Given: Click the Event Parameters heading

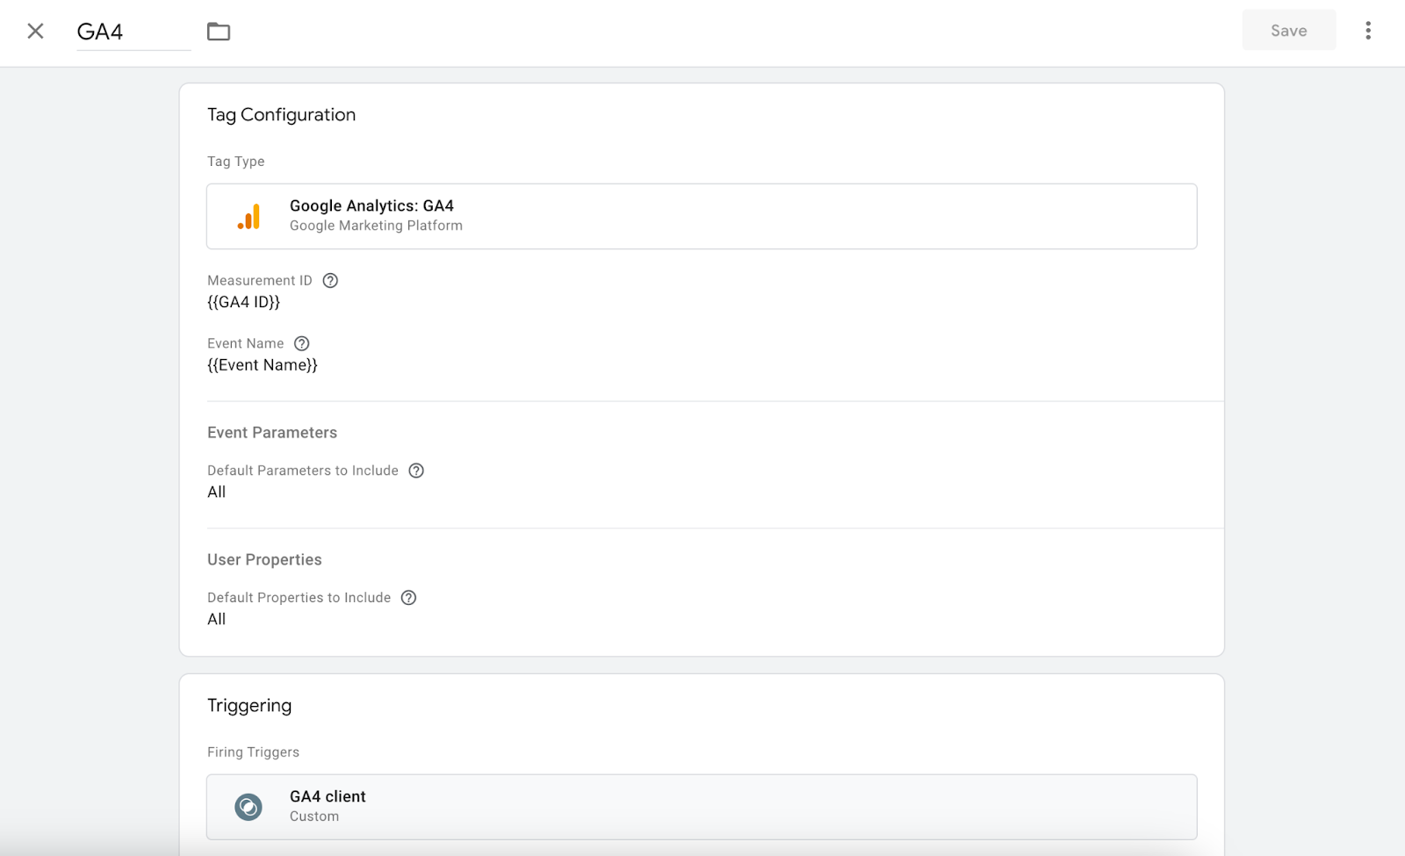Looking at the screenshot, I should coord(272,433).
